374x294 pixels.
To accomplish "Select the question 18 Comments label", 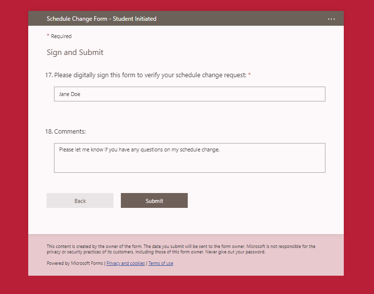I will coord(65,132).
